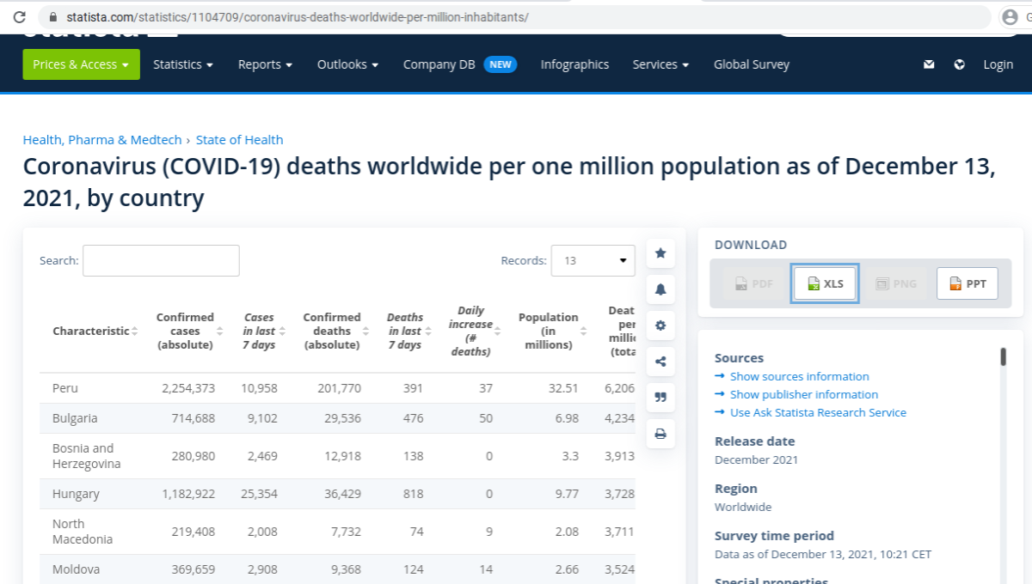Sort by Confirmed cases column arrows
Viewport: 1032px width, 584px height.
[219, 331]
